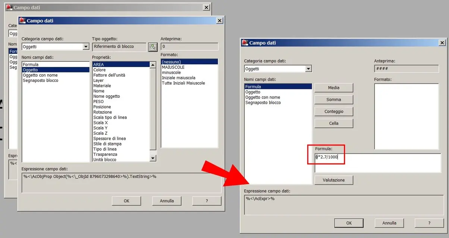Click the select object icon button

[x=153, y=47]
